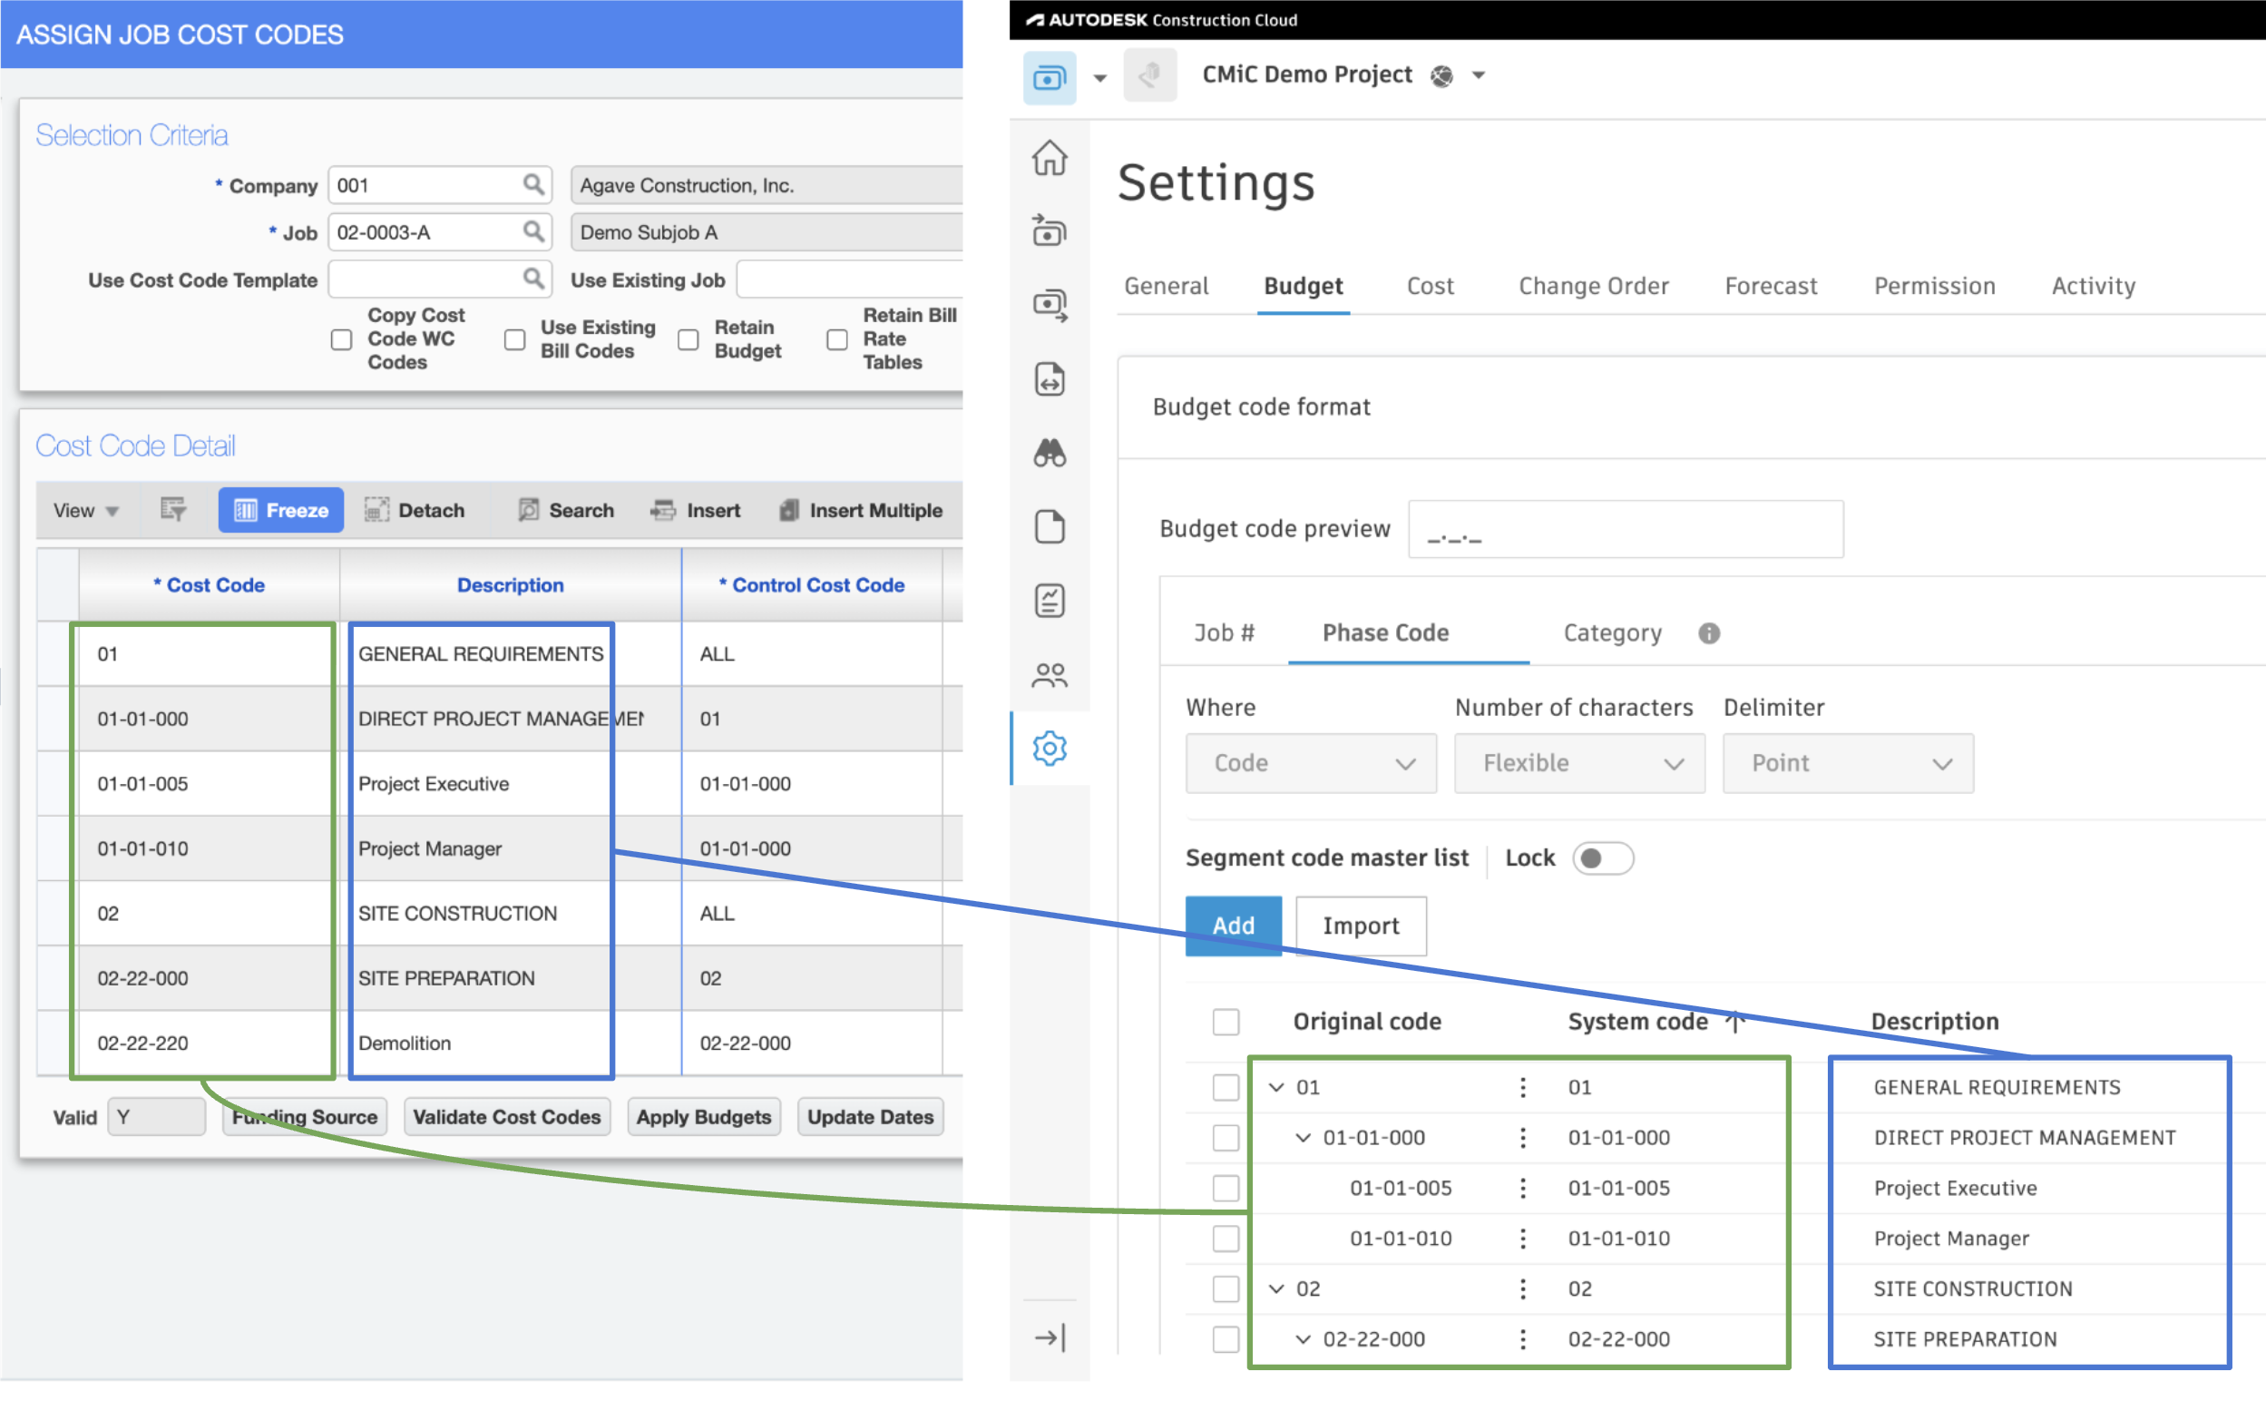The width and height of the screenshot is (2266, 1401).
Task: Click the project thumbnail icon beside project name
Action: coord(1149,75)
